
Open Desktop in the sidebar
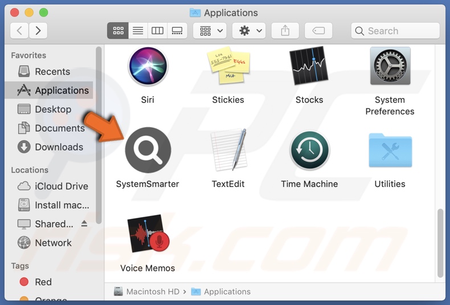pos(49,109)
